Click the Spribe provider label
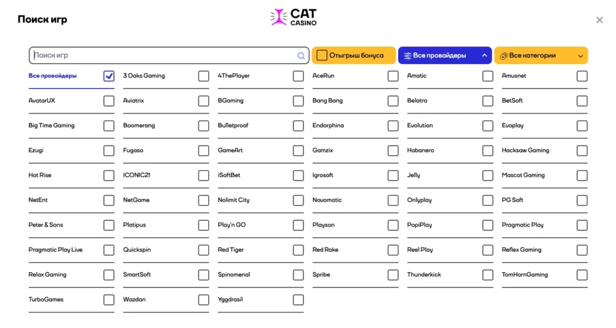This screenshot has width=616, height=328. (321, 275)
